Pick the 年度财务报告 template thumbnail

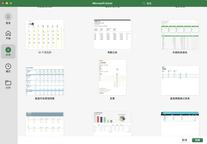(180, 34)
